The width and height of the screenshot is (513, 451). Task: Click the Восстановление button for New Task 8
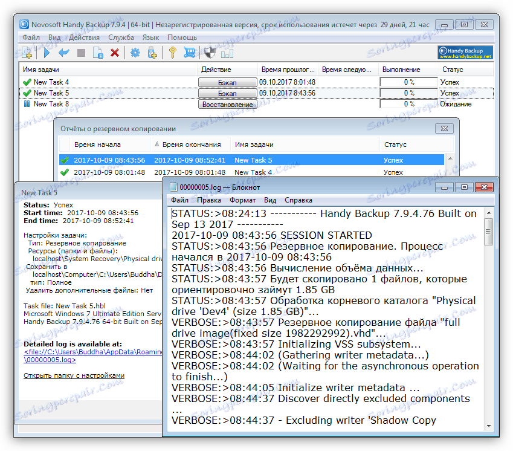click(x=227, y=104)
